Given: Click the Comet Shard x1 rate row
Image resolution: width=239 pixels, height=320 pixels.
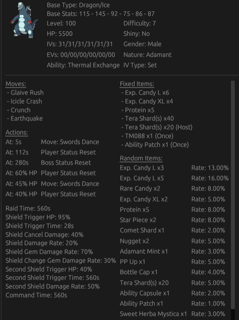Looking at the screenshot, I should click(174, 231).
